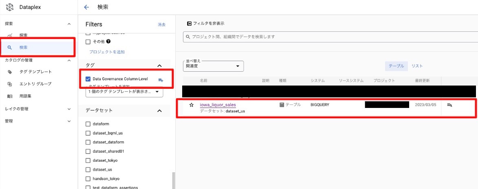Viewport: 478px width, 189px height.
Task: Collapse the カタログの管理 sidebar section
Action: click(x=69, y=60)
